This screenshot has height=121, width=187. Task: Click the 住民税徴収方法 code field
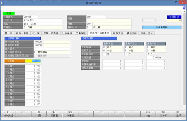pyautogui.click(x=35, y=52)
